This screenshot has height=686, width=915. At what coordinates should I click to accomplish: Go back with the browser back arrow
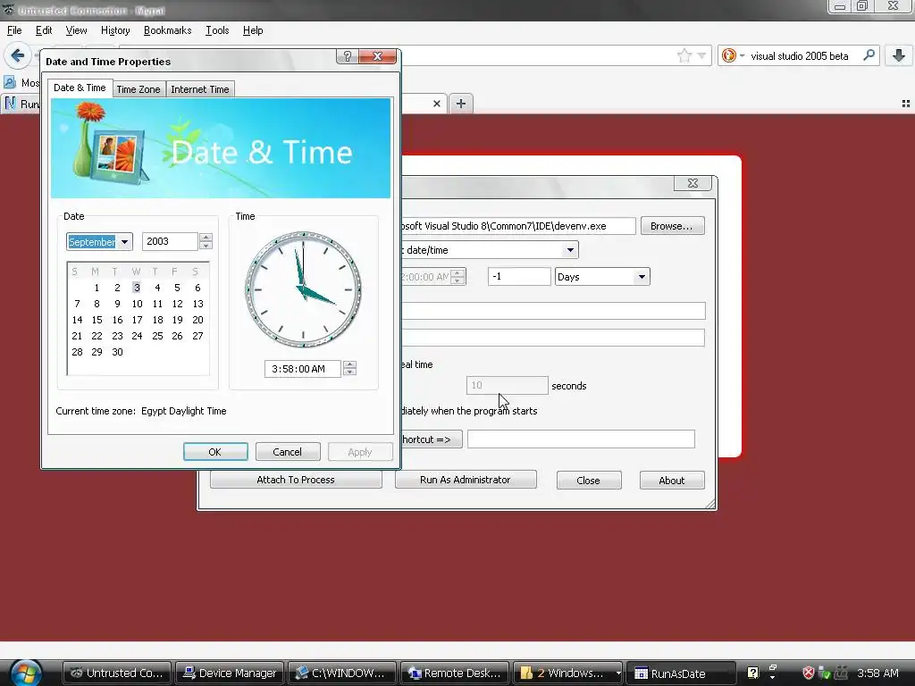click(x=18, y=56)
